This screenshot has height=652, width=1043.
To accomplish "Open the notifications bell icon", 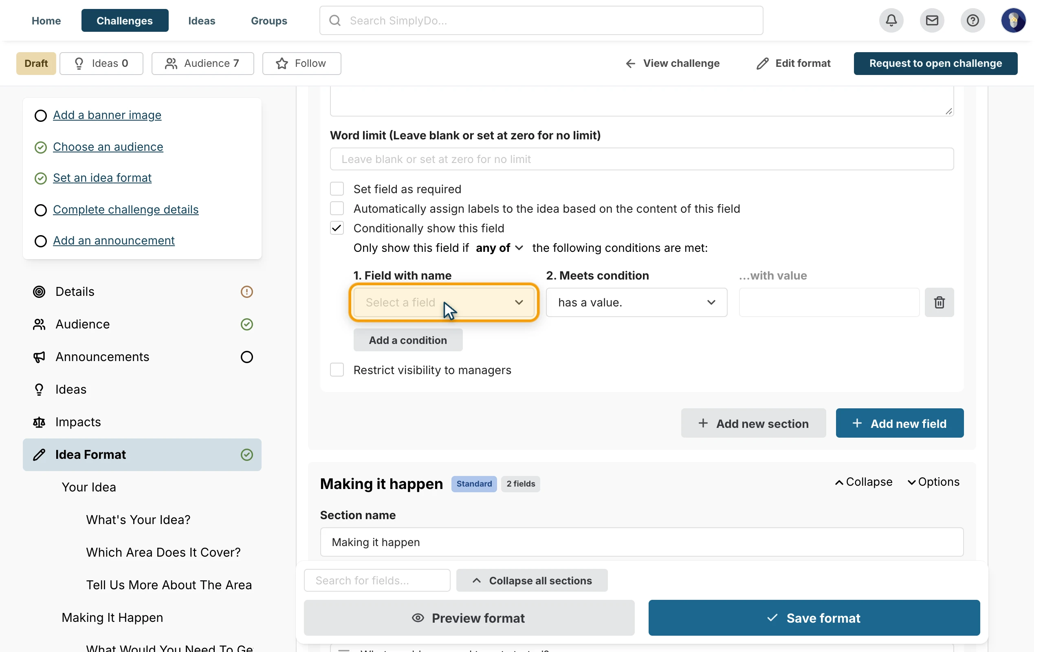I will (x=891, y=20).
